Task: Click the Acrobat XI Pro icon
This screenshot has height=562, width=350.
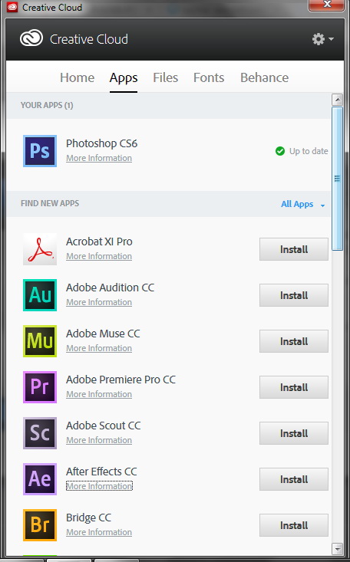Action: click(x=40, y=249)
